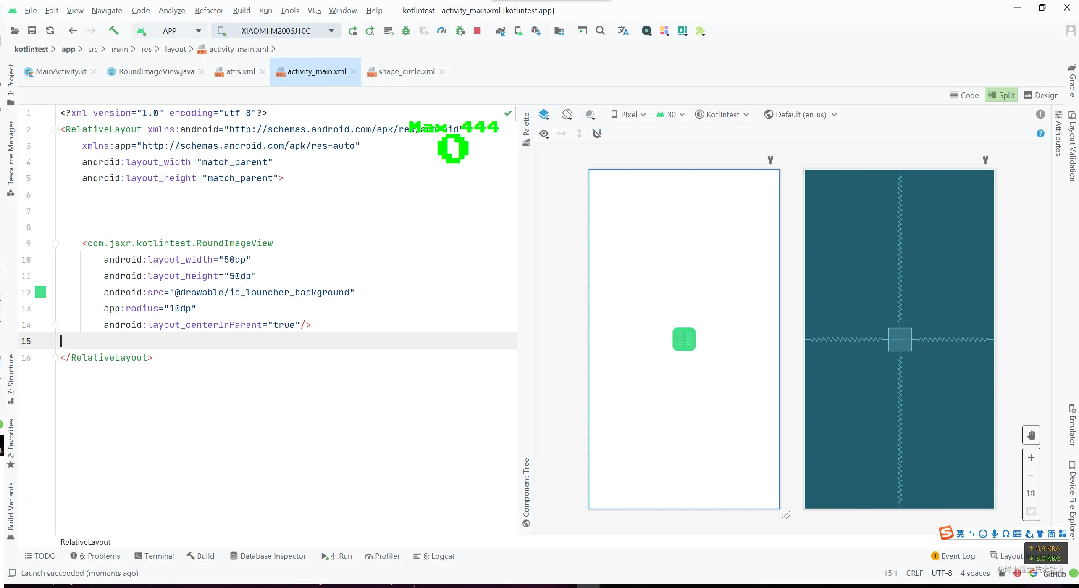Click the build hammer icon in toolbar
1079x588 pixels.
[113, 30]
